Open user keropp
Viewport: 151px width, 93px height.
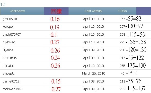click(8, 27)
